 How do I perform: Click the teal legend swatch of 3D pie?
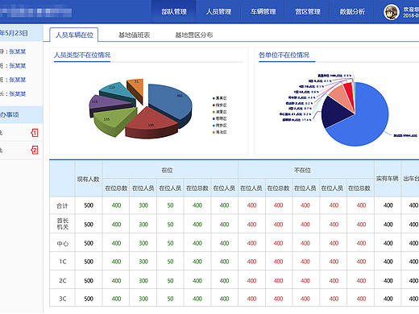pyautogui.click(x=214, y=126)
